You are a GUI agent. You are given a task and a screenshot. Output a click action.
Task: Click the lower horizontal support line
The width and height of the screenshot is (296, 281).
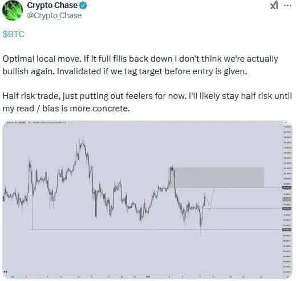click(155, 230)
